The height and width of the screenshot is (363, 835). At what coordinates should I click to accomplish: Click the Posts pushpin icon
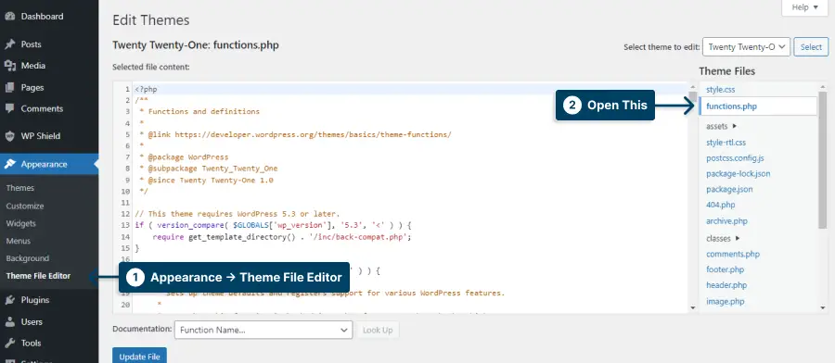(9, 44)
